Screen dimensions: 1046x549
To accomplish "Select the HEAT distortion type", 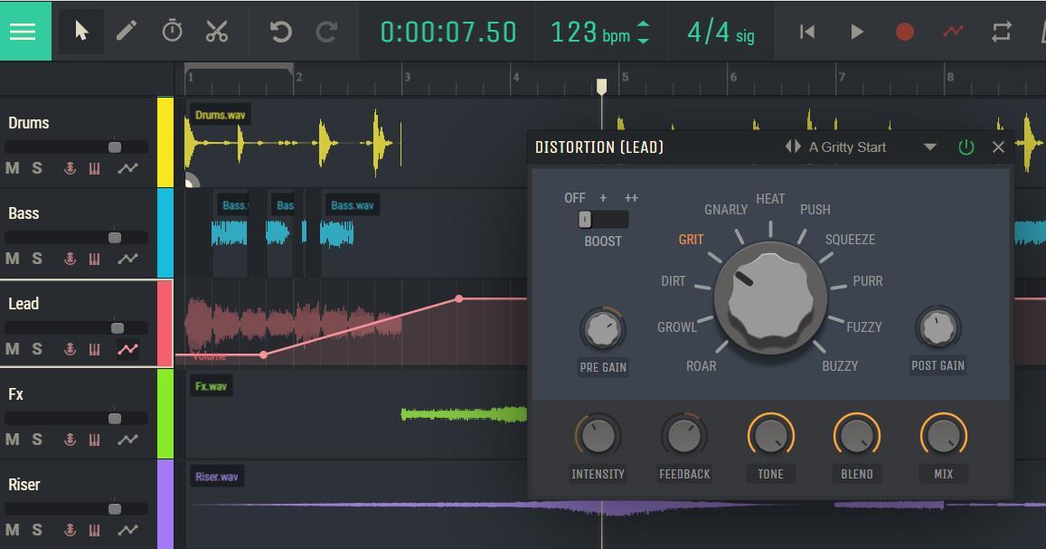I will pos(770,199).
